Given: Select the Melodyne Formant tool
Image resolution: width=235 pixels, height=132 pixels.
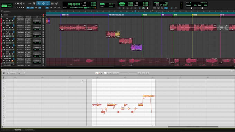Looking at the screenshot, I should [110, 73].
